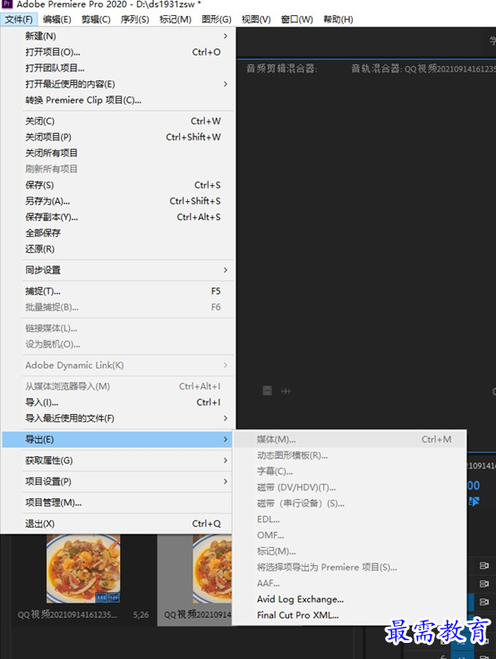Select OMF... in export submenu

coord(349,536)
